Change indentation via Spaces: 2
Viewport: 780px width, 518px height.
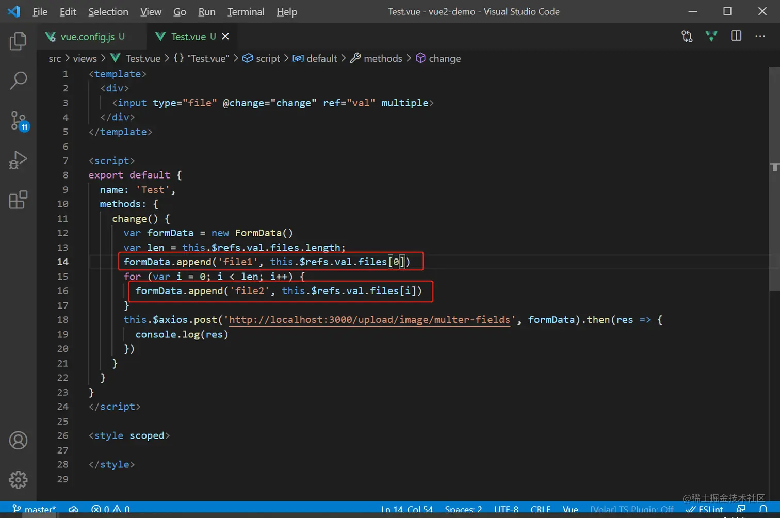(463, 510)
